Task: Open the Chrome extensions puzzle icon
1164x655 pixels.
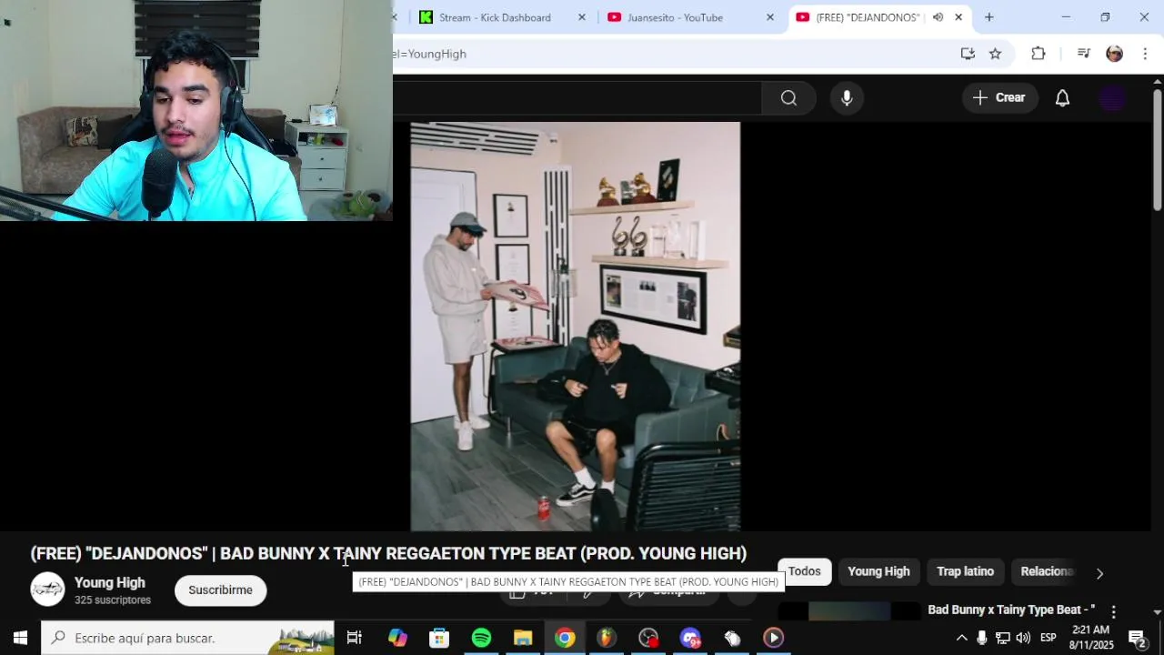Action: point(1038,54)
